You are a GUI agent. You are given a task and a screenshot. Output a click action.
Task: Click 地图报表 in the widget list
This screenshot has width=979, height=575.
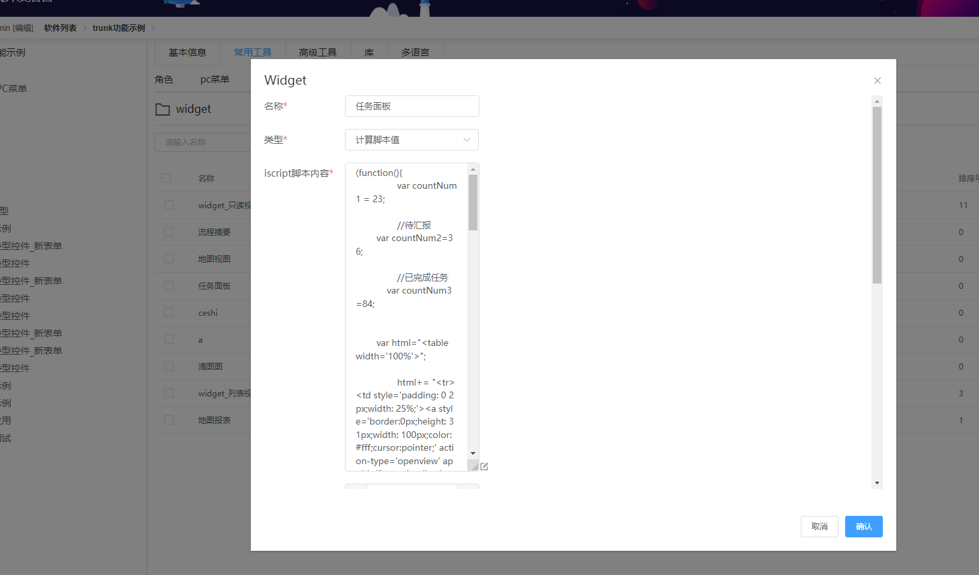pyautogui.click(x=214, y=420)
